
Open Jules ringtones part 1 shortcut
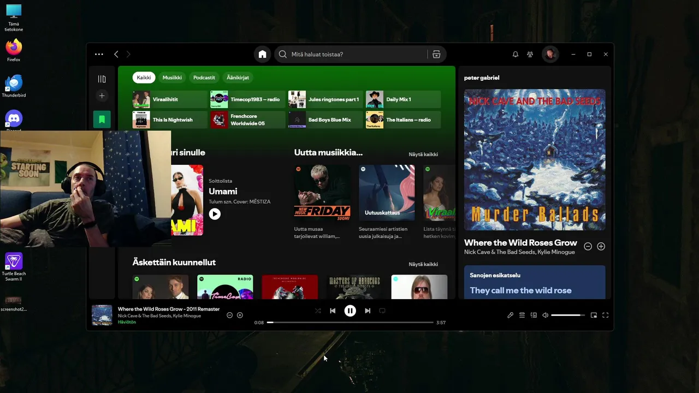(x=325, y=99)
